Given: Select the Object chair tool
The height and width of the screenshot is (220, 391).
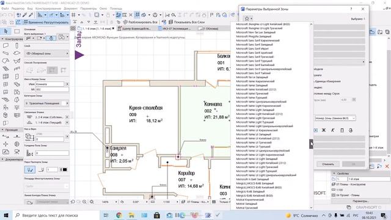Looking at the screenshot, I should pyautogui.click(x=5, y=108).
